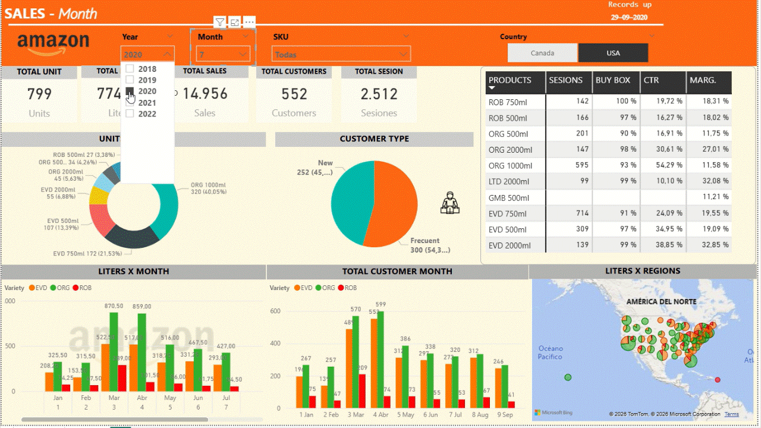Expand the Month dropdown showing 7
The height and width of the screenshot is (428, 761).
tap(243, 54)
